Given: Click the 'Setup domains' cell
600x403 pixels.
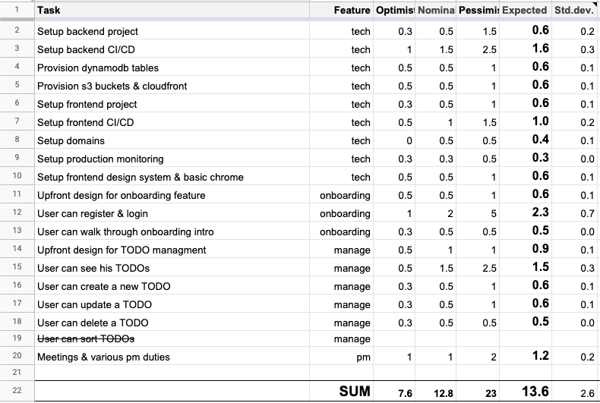Looking at the screenshot, I should click(x=172, y=140).
